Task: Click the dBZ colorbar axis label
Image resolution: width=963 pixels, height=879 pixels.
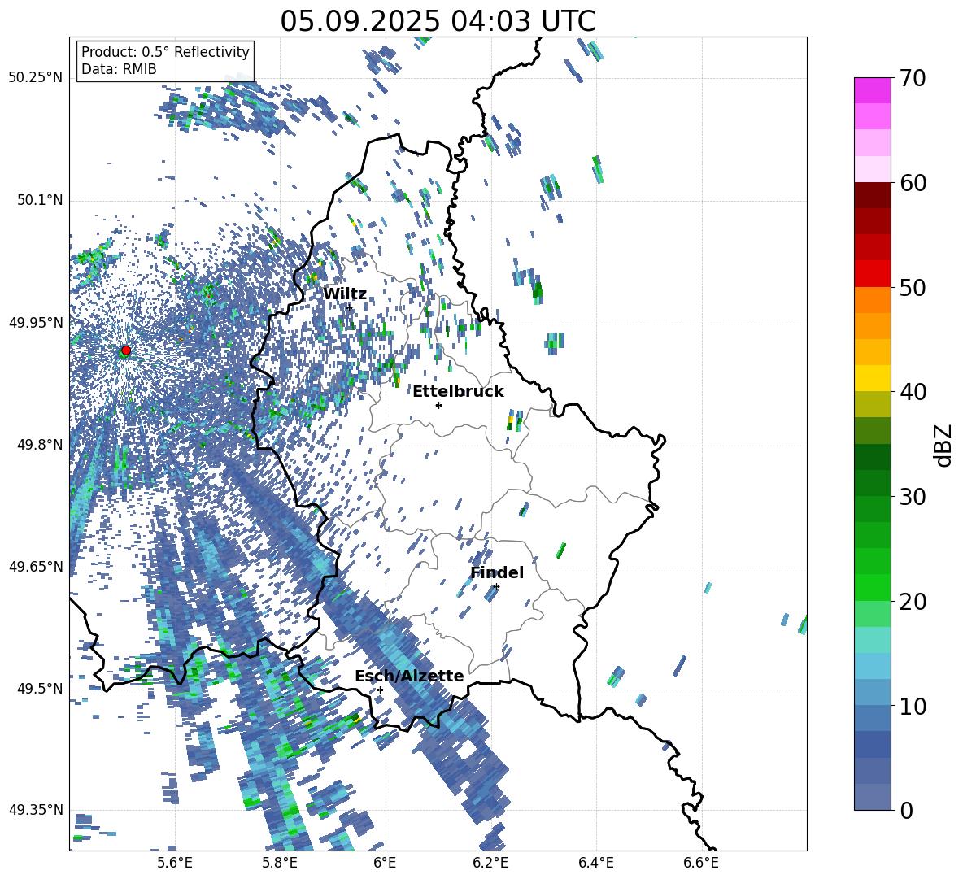Action: coord(943,445)
